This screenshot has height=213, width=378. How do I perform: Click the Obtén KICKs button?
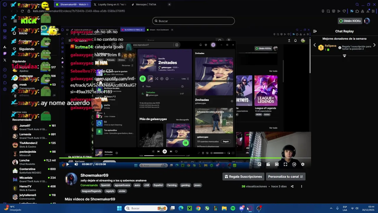coord(350,21)
